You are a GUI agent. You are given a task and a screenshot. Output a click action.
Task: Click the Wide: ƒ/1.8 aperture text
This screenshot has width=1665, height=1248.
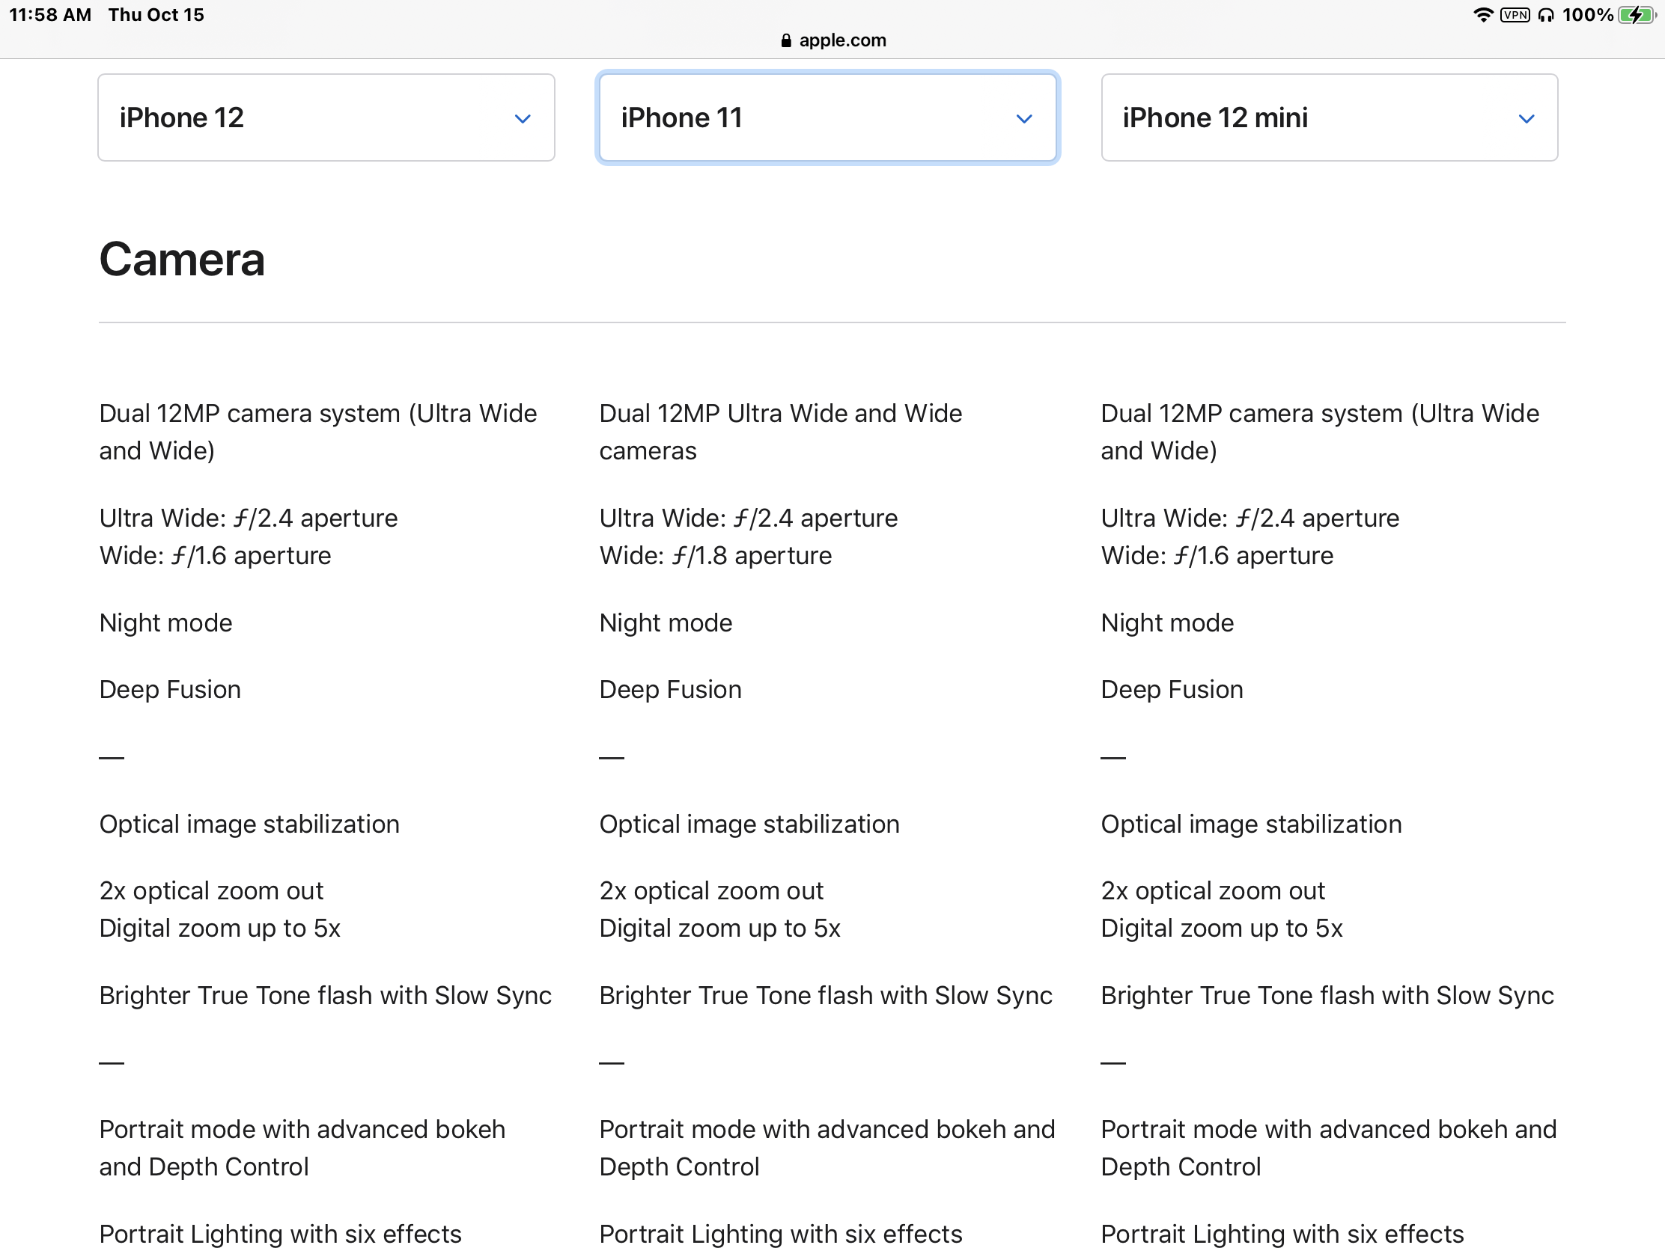(x=715, y=556)
